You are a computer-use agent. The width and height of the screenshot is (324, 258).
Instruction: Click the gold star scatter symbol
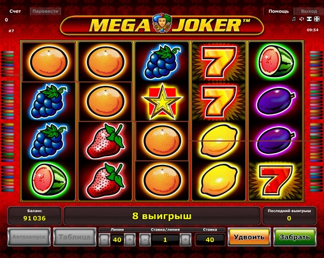click(x=162, y=101)
